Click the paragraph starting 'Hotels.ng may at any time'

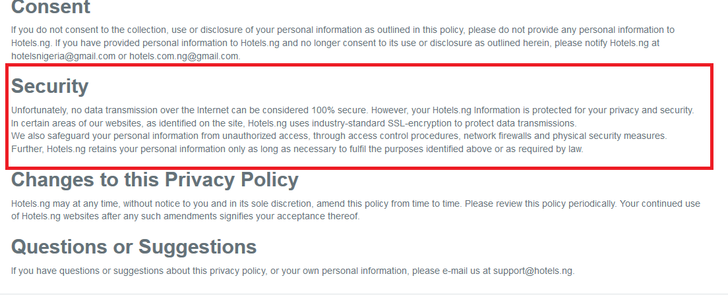click(x=355, y=209)
